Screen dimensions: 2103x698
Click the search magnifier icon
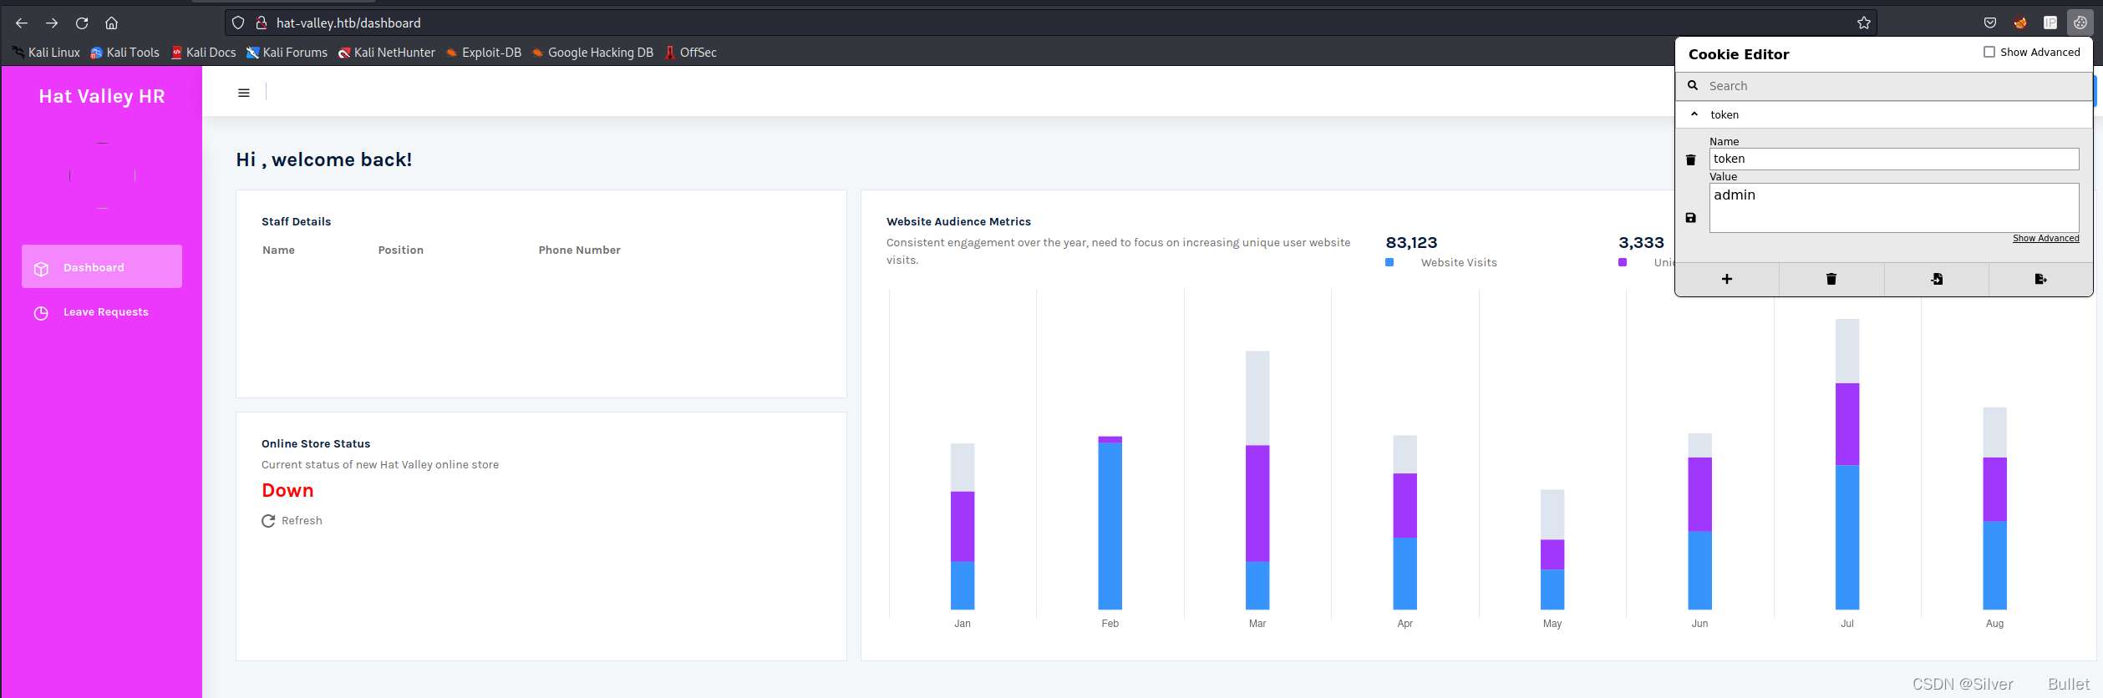[x=1693, y=85]
